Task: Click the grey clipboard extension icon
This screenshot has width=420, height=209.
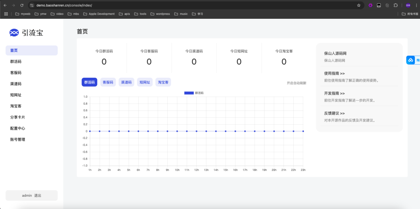Action: 387,5
